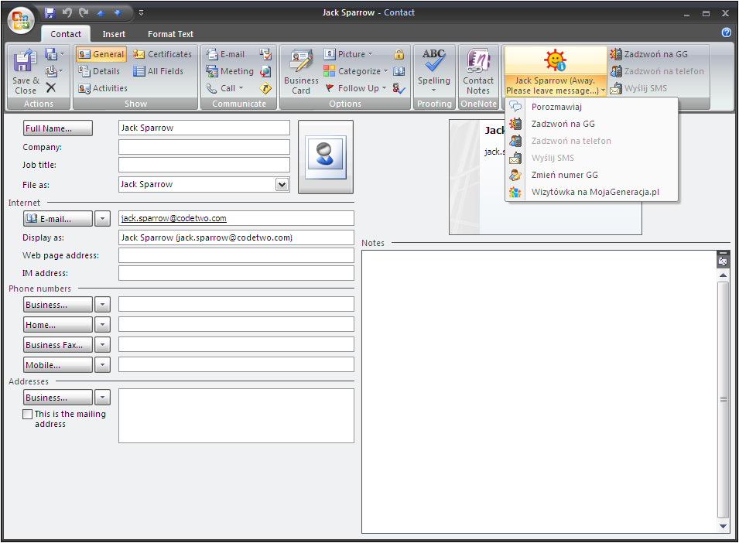Show the Details contact view
The image size is (739, 543).
(x=100, y=71)
